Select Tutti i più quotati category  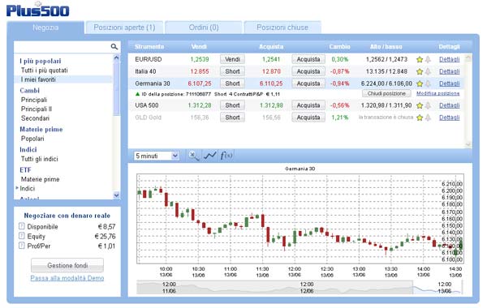point(44,71)
